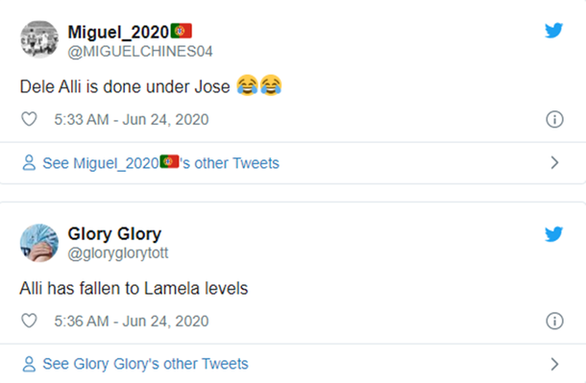Click the 5:33 AM - Jun 24, 2020 timestamp

coord(132,119)
